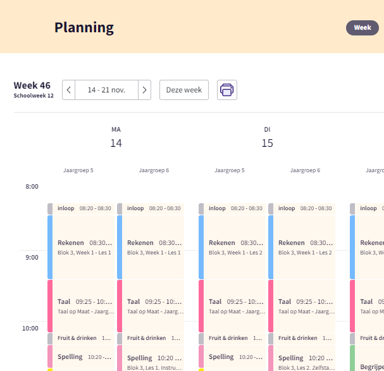Image resolution: width=384 pixels, height=371 pixels.
Task: Click the Planning page title
Action: (84, 28)
